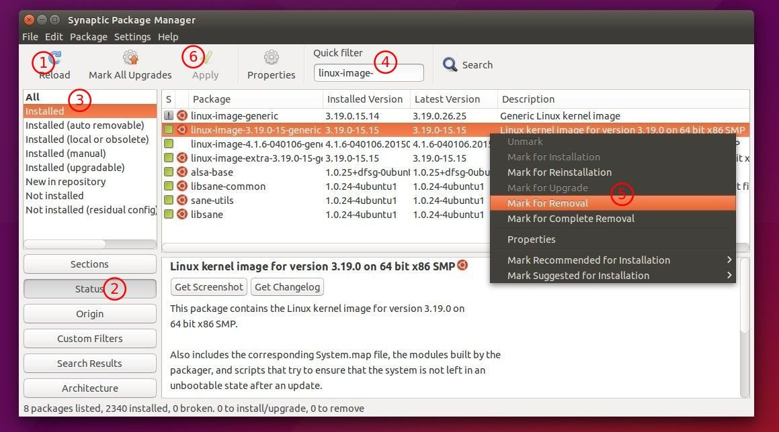
Task: Select Not installed filter
Action: [90, 195]
